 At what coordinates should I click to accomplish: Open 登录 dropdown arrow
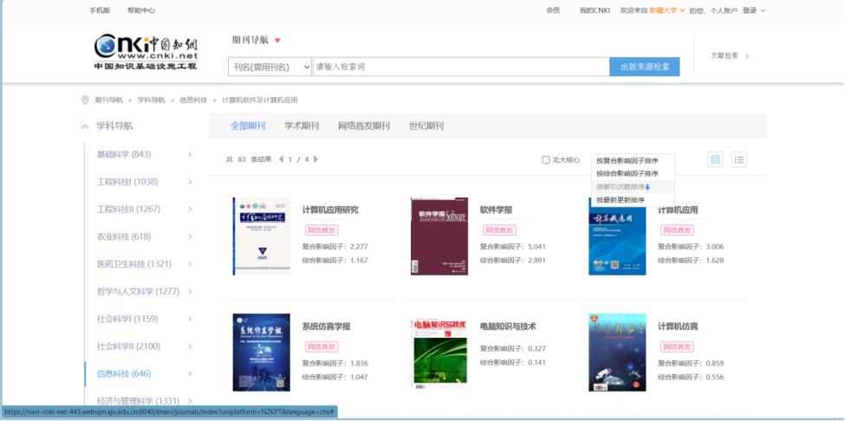[763, 10]
